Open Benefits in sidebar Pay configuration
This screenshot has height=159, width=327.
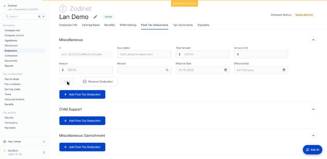click(x=9, y=104)
